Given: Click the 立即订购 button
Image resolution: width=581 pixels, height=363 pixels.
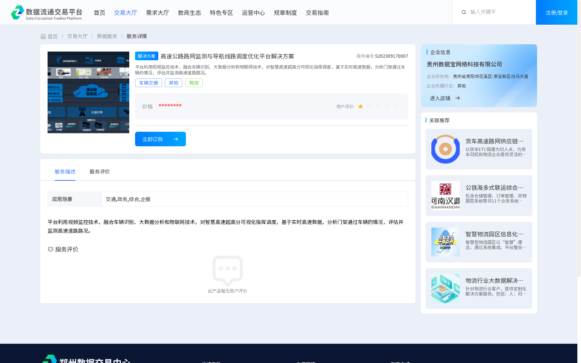Looking at the screenshot, I should 161,139.
